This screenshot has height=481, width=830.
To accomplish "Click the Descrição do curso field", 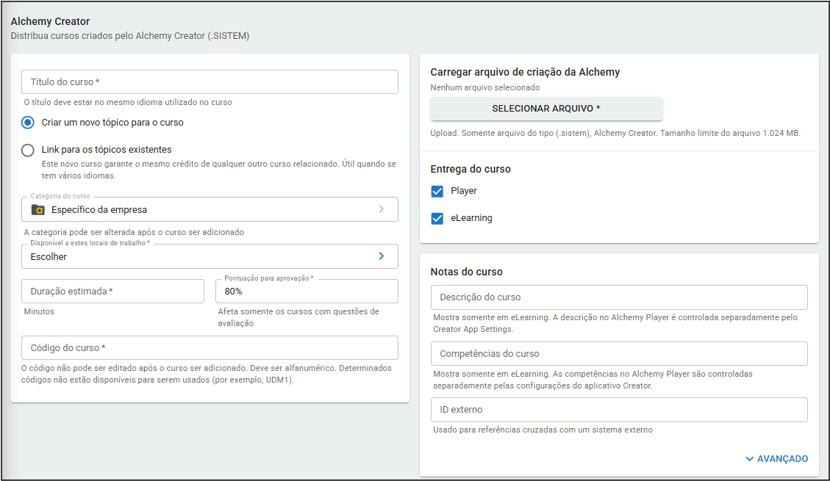I will [x=618, y=297].
